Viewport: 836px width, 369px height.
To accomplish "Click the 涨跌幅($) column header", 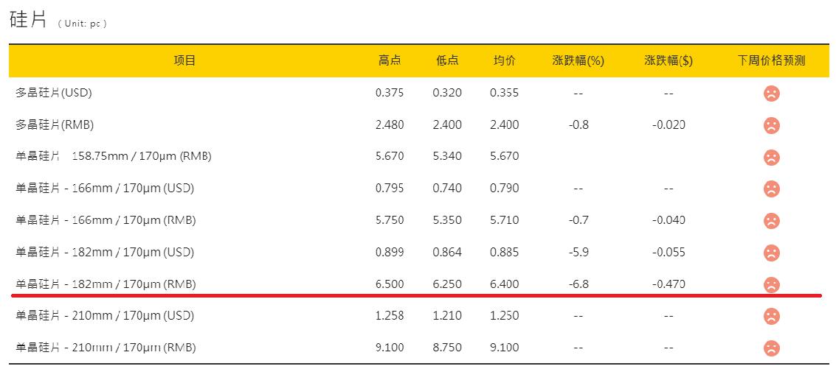I will pos(669,60).
